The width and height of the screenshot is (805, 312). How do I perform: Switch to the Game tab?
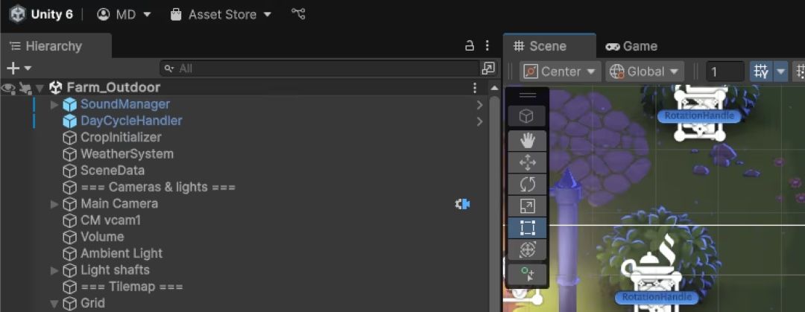[x=631, y=46]
